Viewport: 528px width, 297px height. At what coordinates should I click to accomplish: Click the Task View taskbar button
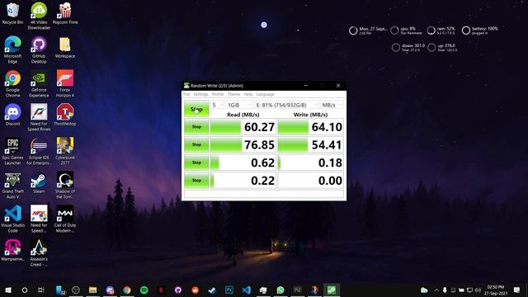41,290
